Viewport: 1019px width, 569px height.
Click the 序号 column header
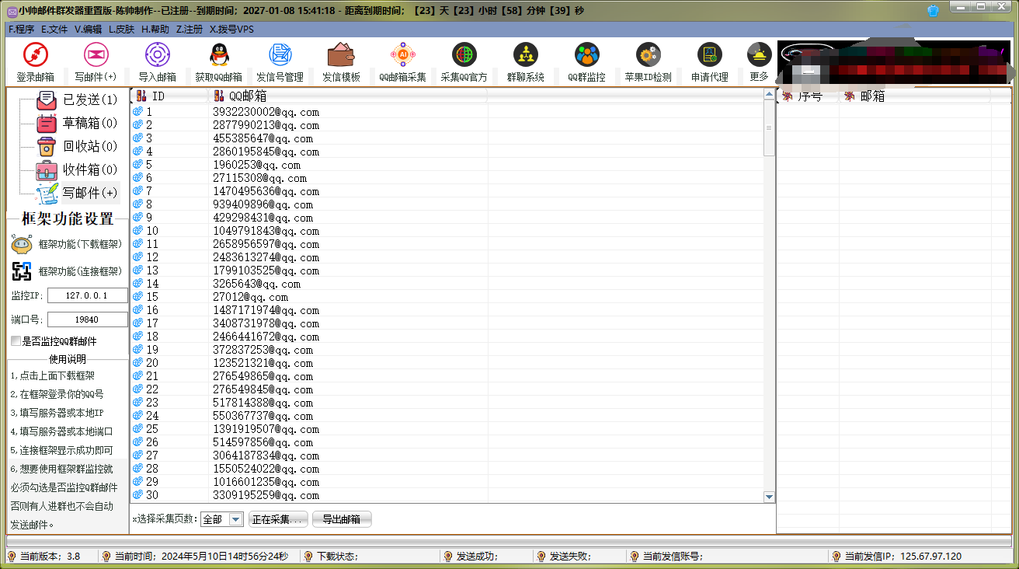click(808, 96)
